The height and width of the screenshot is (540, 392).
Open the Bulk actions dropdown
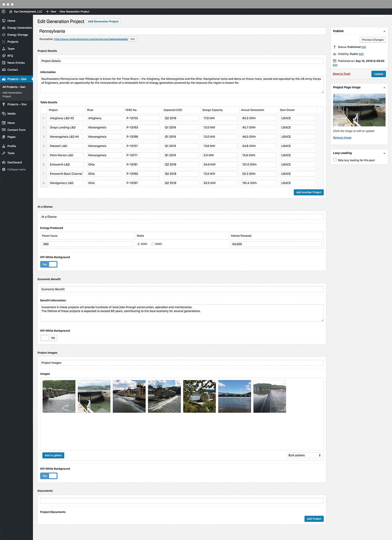(304, 455)
